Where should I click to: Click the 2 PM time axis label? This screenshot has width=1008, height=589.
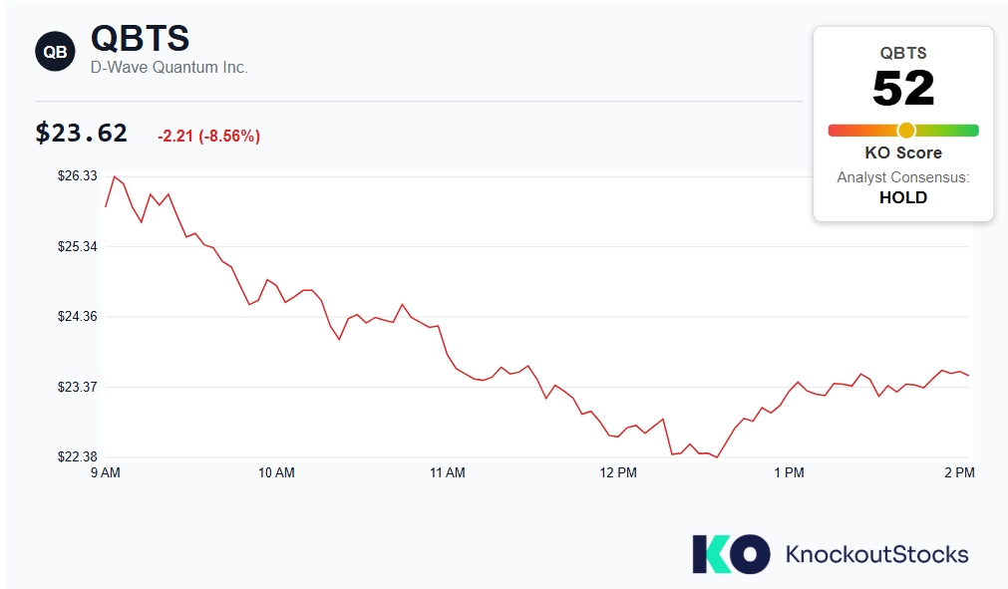coord(960,472)
